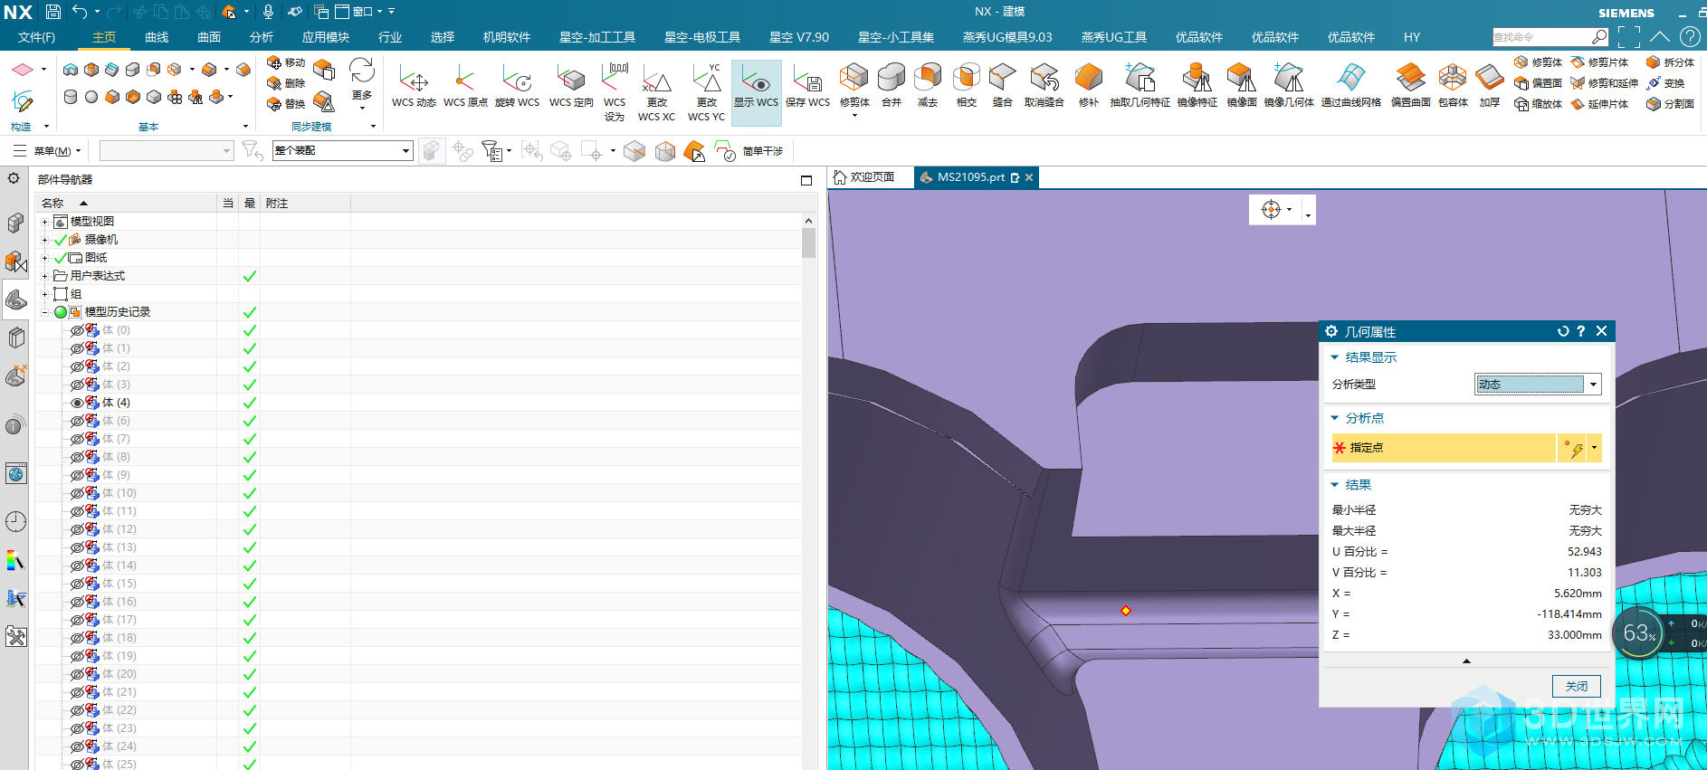1707x770 pixels.
Task: Click the 修补 (patch) icon
Action: [1089, 87]
